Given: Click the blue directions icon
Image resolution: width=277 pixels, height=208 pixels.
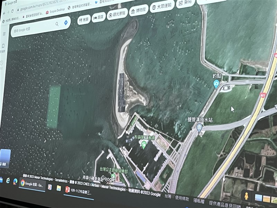Looking at the screenshot, I should coord(65,23).
